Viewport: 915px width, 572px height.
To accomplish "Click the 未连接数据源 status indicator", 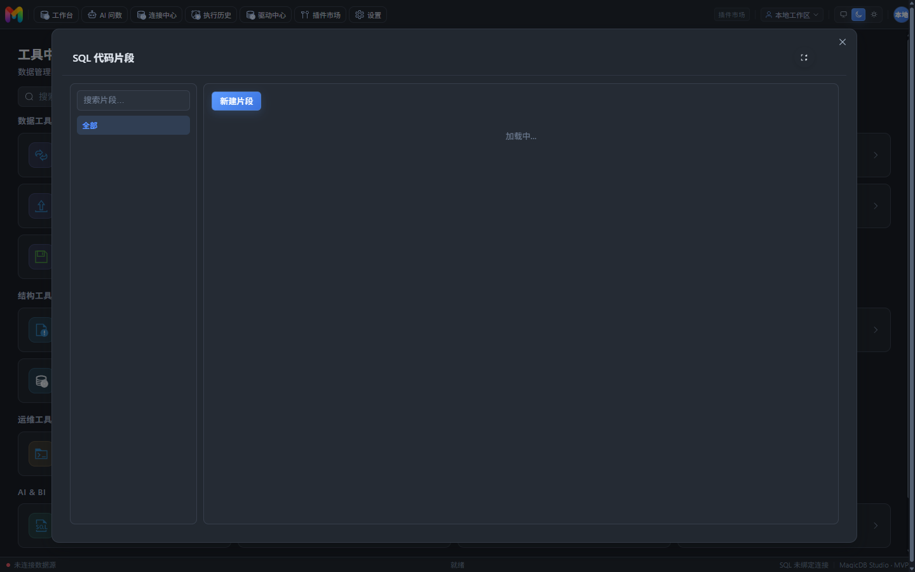I will [x=31, y=565].
